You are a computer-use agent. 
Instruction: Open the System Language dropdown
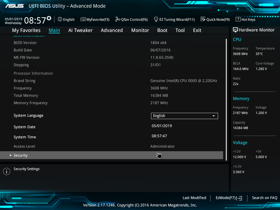pos(185,116)
